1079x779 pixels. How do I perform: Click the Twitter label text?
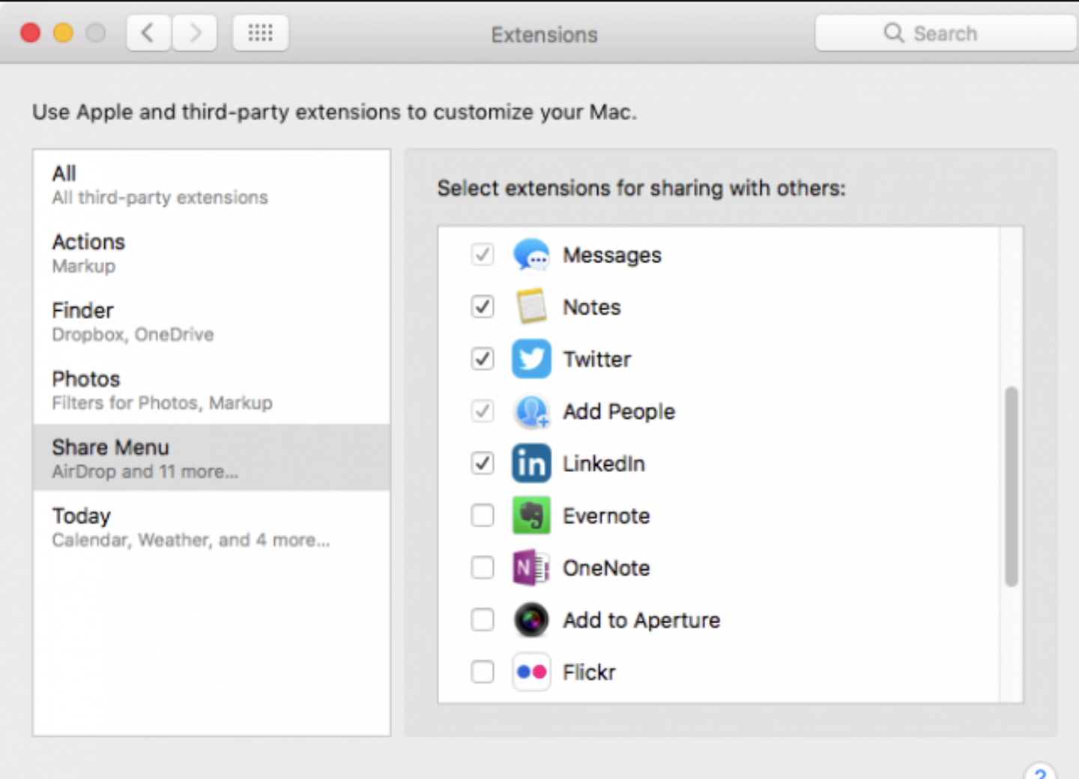coord(597,360)
